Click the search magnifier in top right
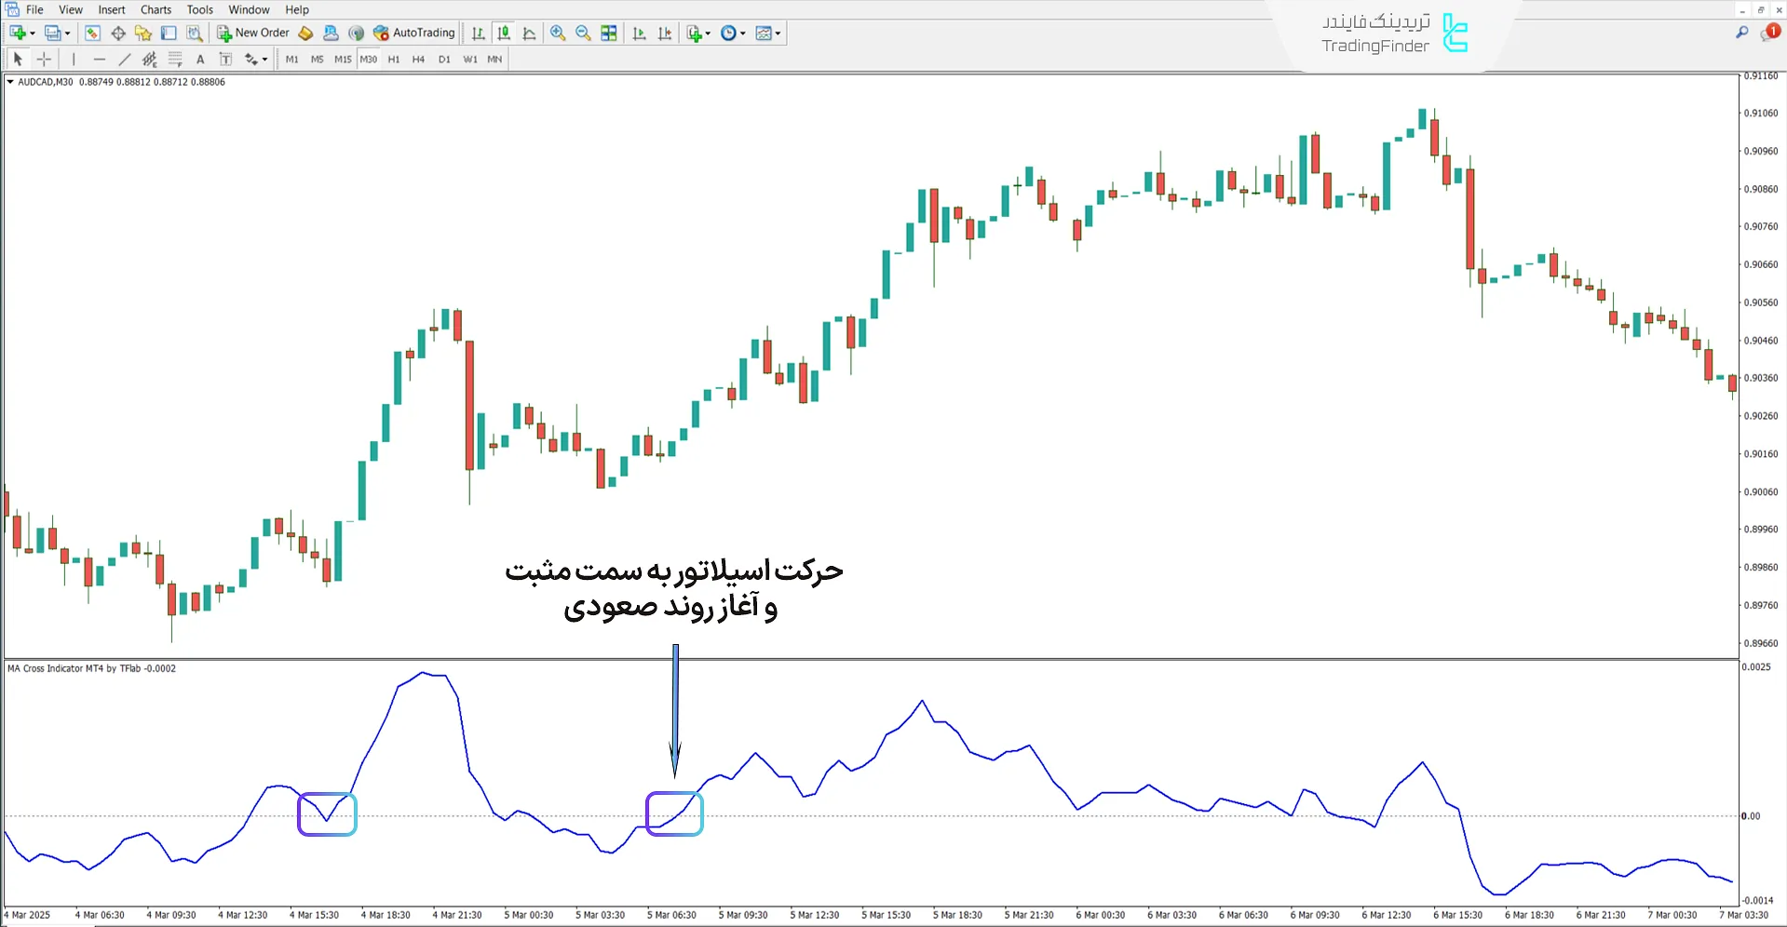The height and width of the screenshot is (927, 1787). tap(1741, 33)
